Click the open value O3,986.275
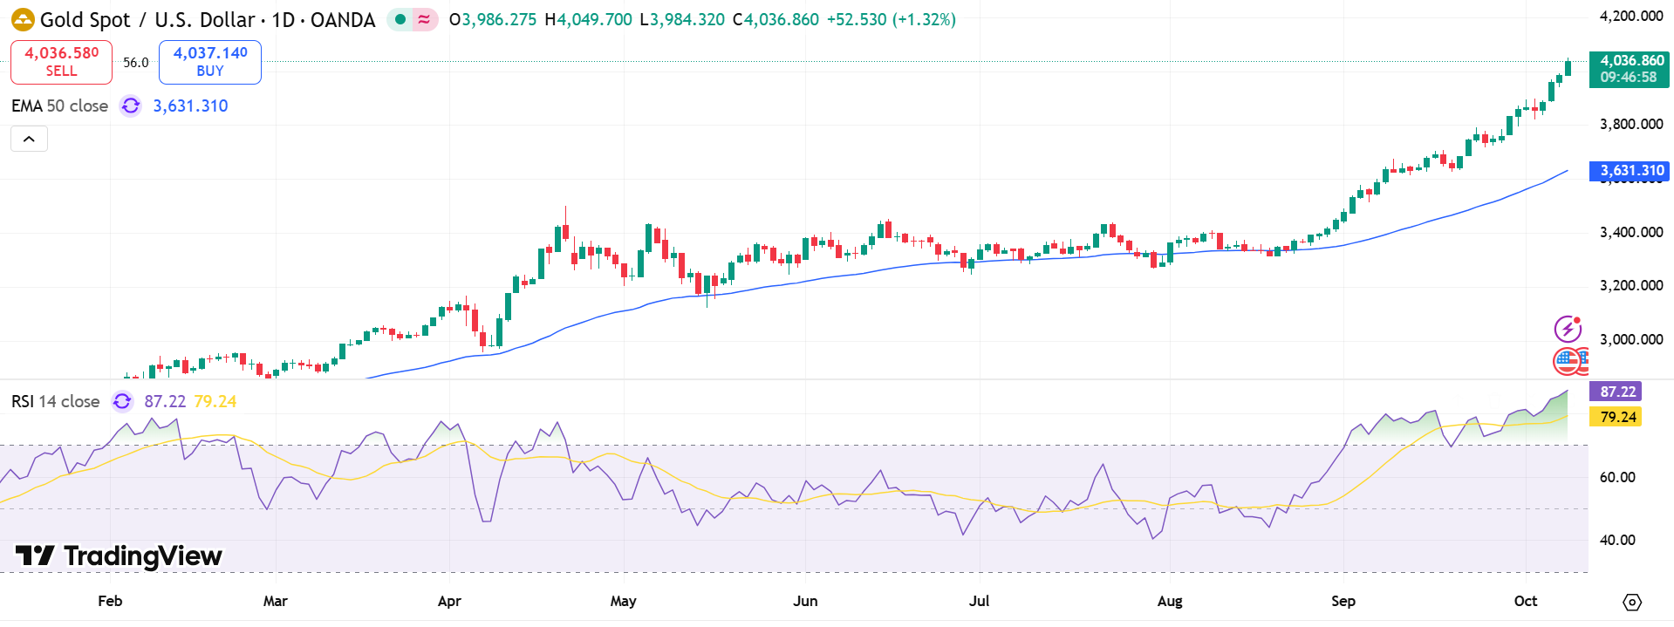 (x=493, y=19)
